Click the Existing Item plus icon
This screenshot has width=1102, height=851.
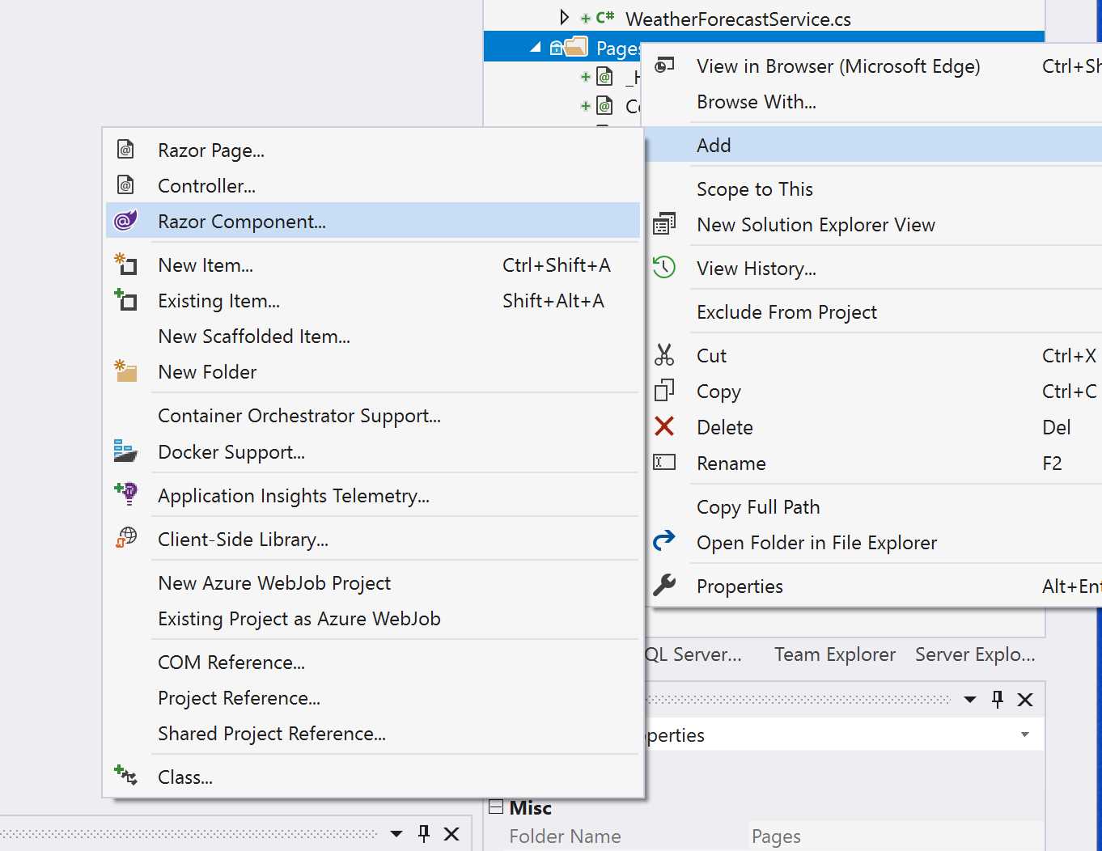point(125,300)
